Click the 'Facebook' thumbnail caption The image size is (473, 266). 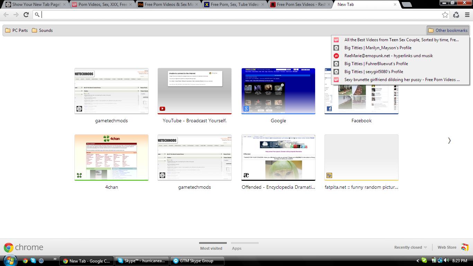pos(362,121)
